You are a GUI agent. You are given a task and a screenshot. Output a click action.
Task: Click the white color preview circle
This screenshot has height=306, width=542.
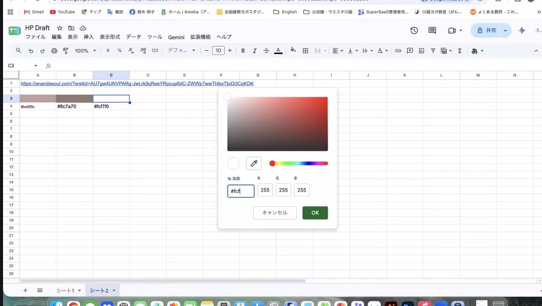233,163
